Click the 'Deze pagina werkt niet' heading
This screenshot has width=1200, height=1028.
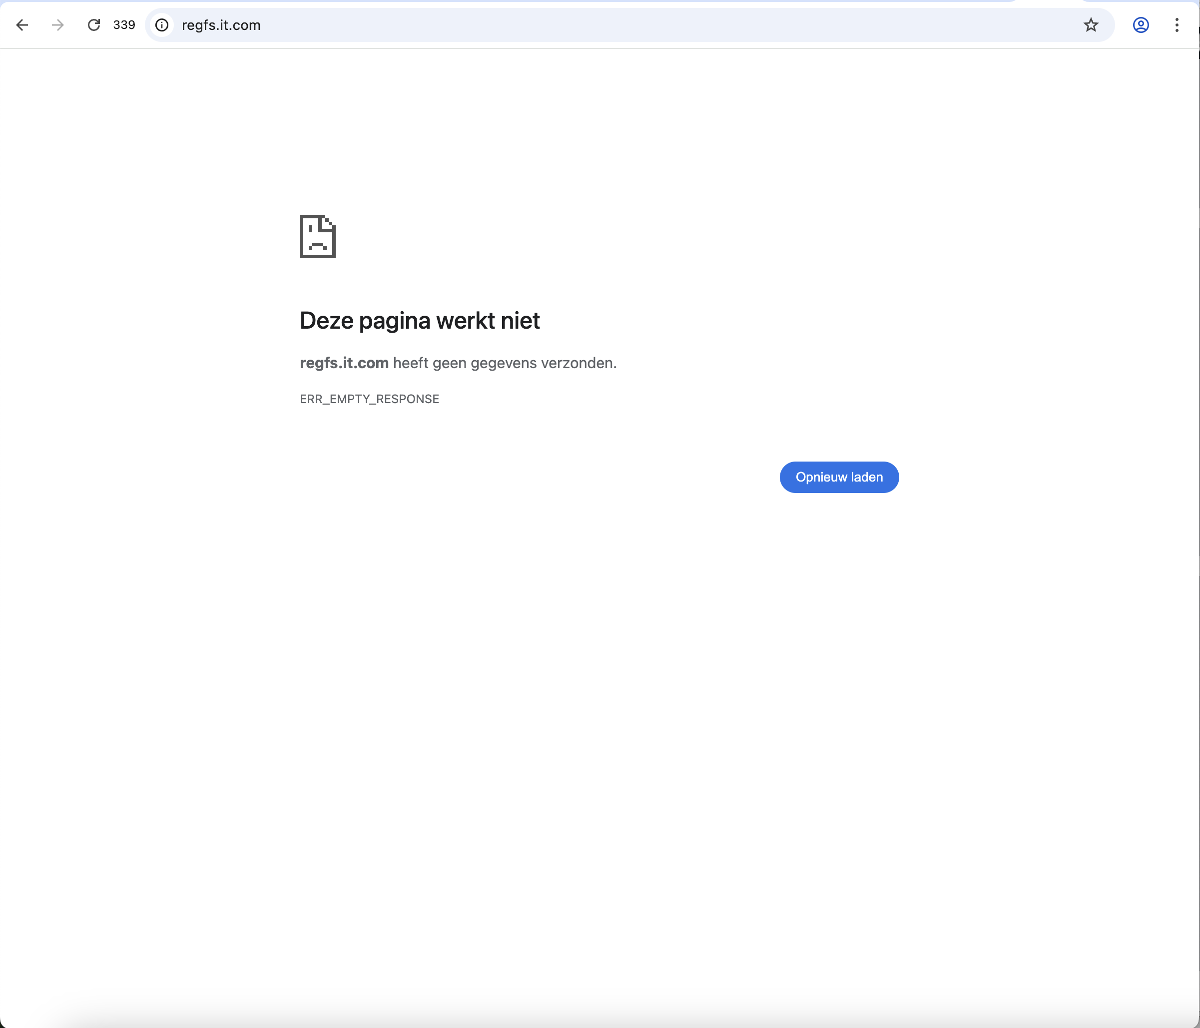(x=420, y=321)
